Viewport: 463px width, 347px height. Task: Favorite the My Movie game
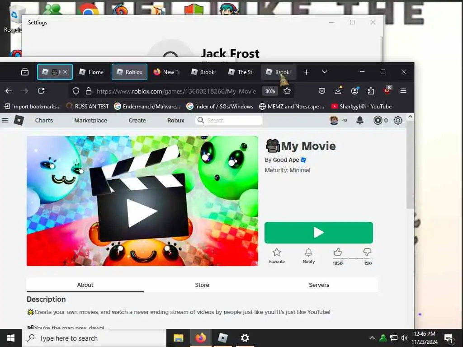pyautogui.click(x=277, y=256)
